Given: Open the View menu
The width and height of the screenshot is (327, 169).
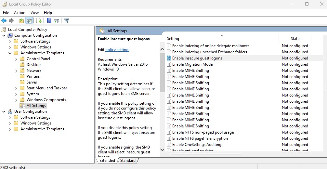Looking at the screenshot, I should [34, 13].
